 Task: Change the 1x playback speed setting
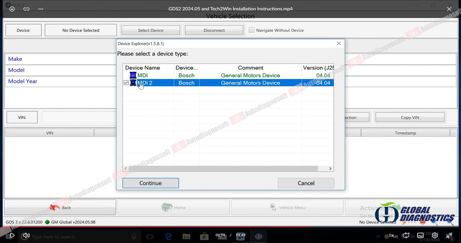click(391, 235)
